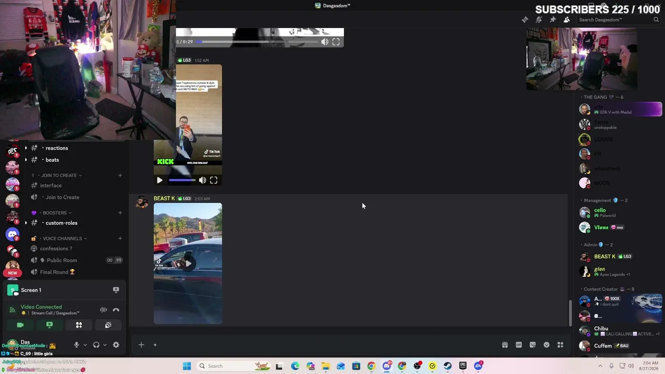Open File Explorer from the taskbar
Image resolution: width=665 pixels, height=374 pixels.
[325, 366]
